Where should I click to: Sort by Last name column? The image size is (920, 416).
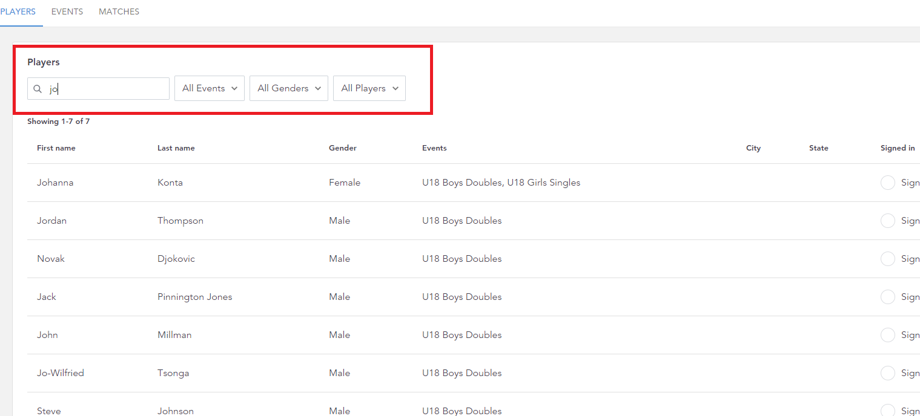176,148
